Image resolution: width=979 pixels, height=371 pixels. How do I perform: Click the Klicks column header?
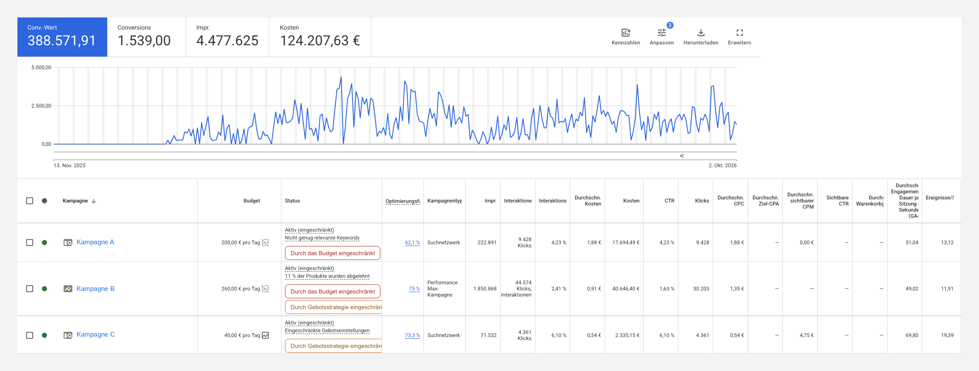click(x=702, y=201)
